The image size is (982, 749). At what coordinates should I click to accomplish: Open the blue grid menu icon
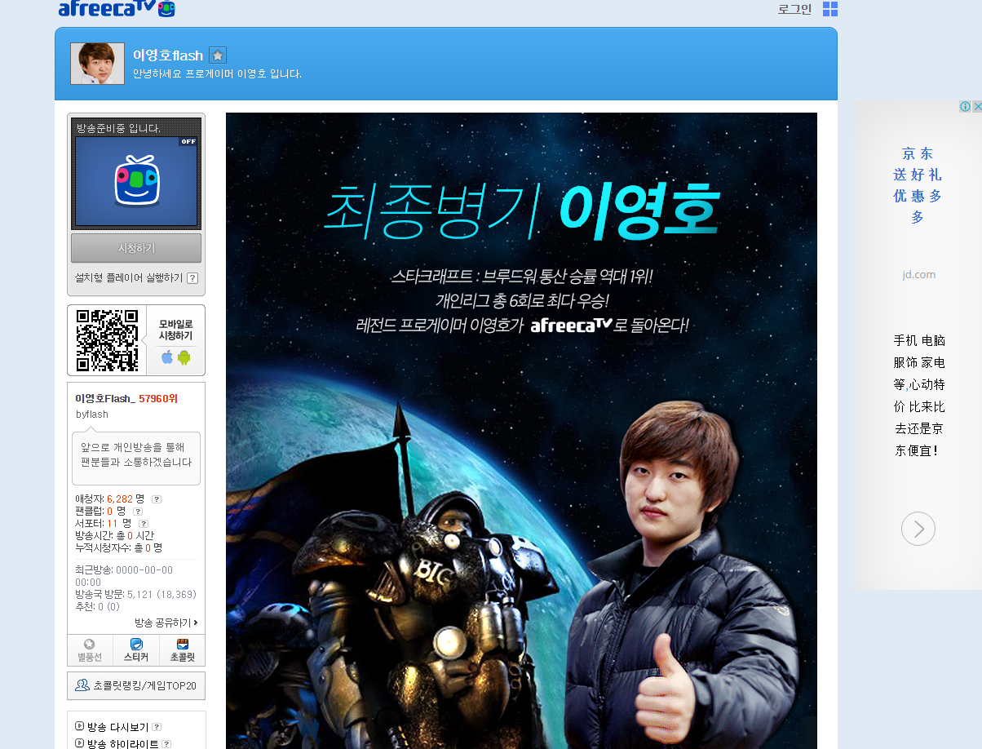(x=830, y=9)
